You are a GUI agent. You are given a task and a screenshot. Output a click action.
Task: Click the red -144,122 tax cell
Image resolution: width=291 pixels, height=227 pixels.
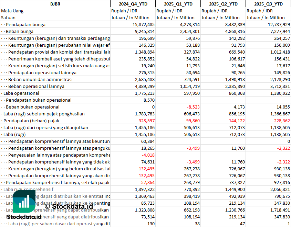coord(236,121)
